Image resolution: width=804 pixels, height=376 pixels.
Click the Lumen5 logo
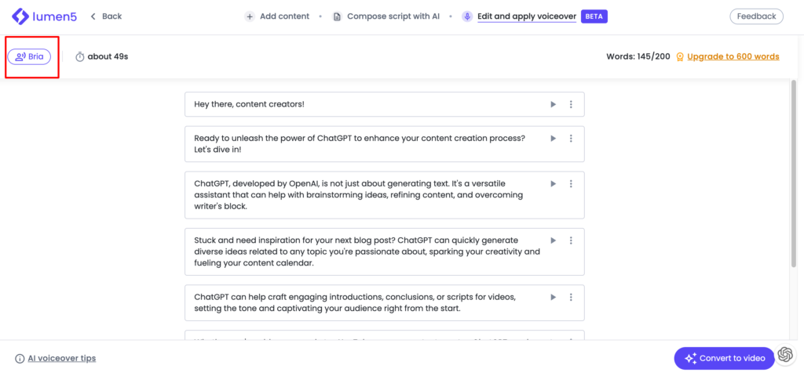point(45,16)
